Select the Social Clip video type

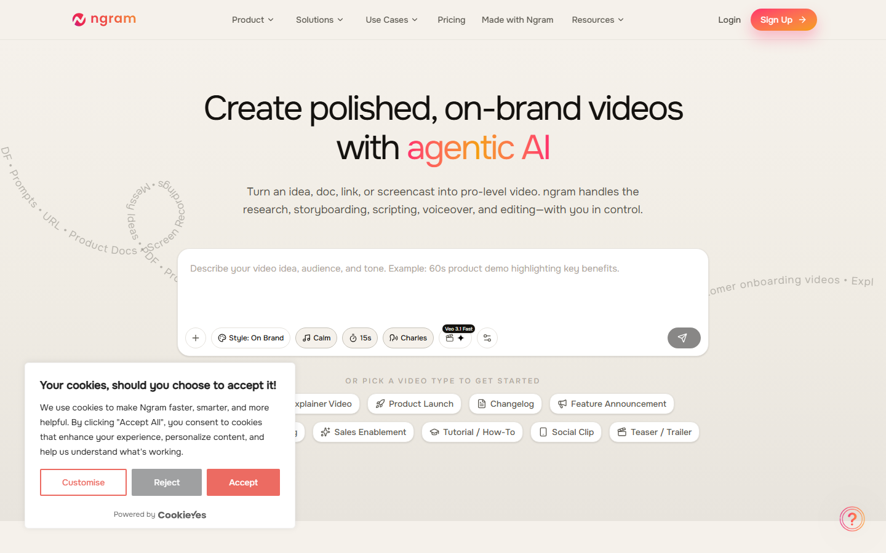pyautogui.click(x=566, y=432)
